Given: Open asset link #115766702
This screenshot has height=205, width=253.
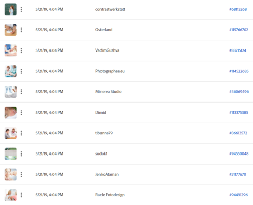Looking at the screenshot, I should pyautogui.click(x=239, y=30).
